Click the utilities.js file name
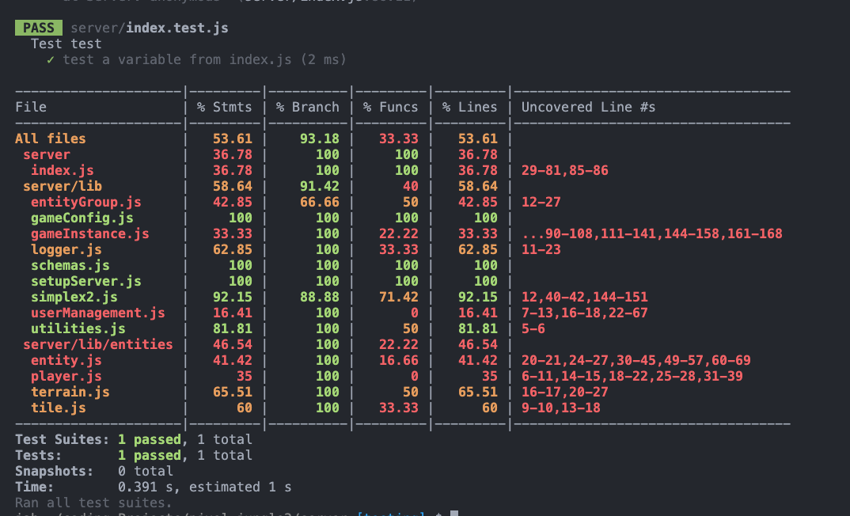850x516 pixels. (78, 328)
